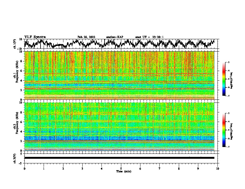This screenshot has width=245, height=189.
Task: Click inside the ch.2 spectrogram panel
Action: [119, 127]
